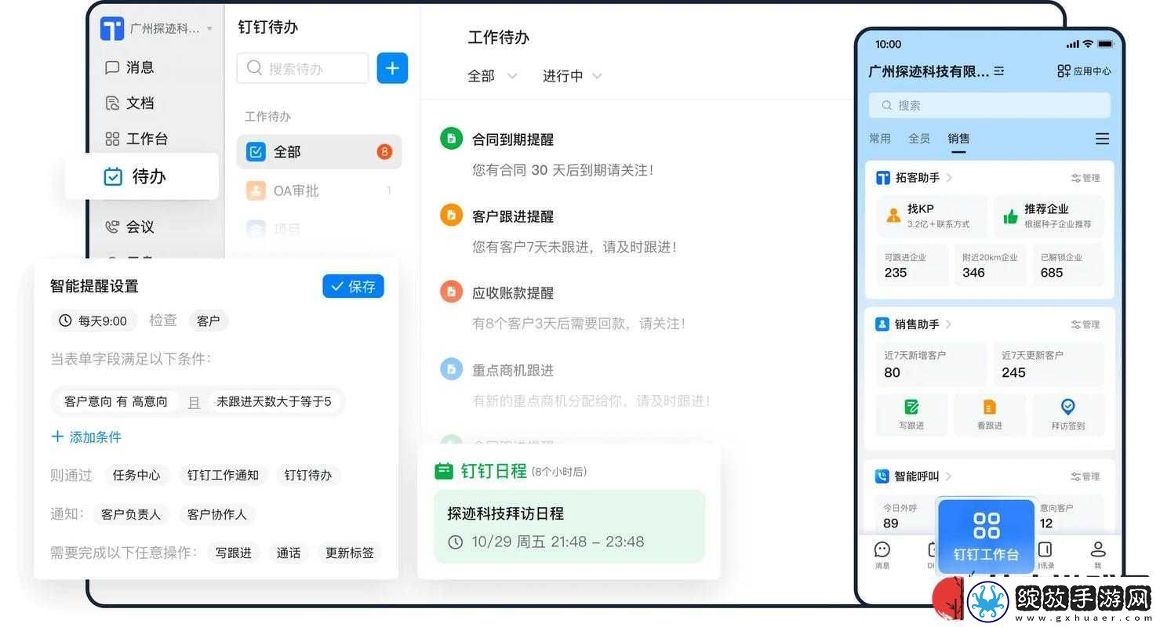
Task: Click the 每天9:00 time chip
Action: click(94, 321)
